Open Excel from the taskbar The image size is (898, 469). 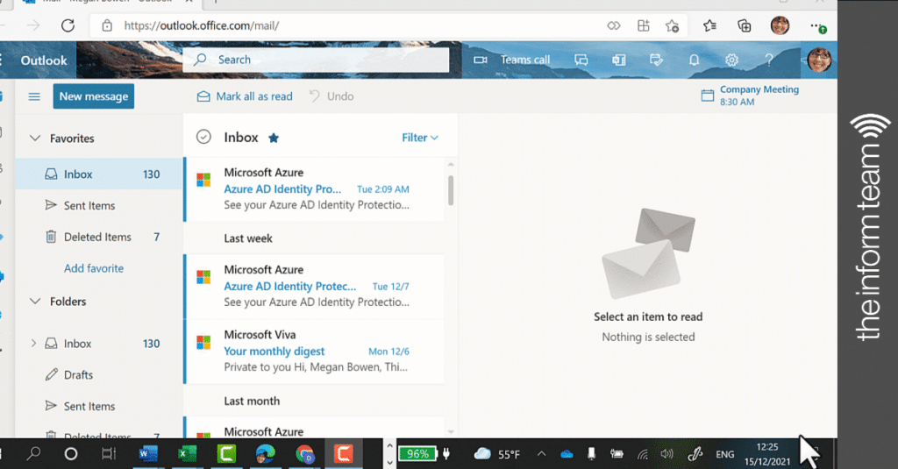[187, 454]
